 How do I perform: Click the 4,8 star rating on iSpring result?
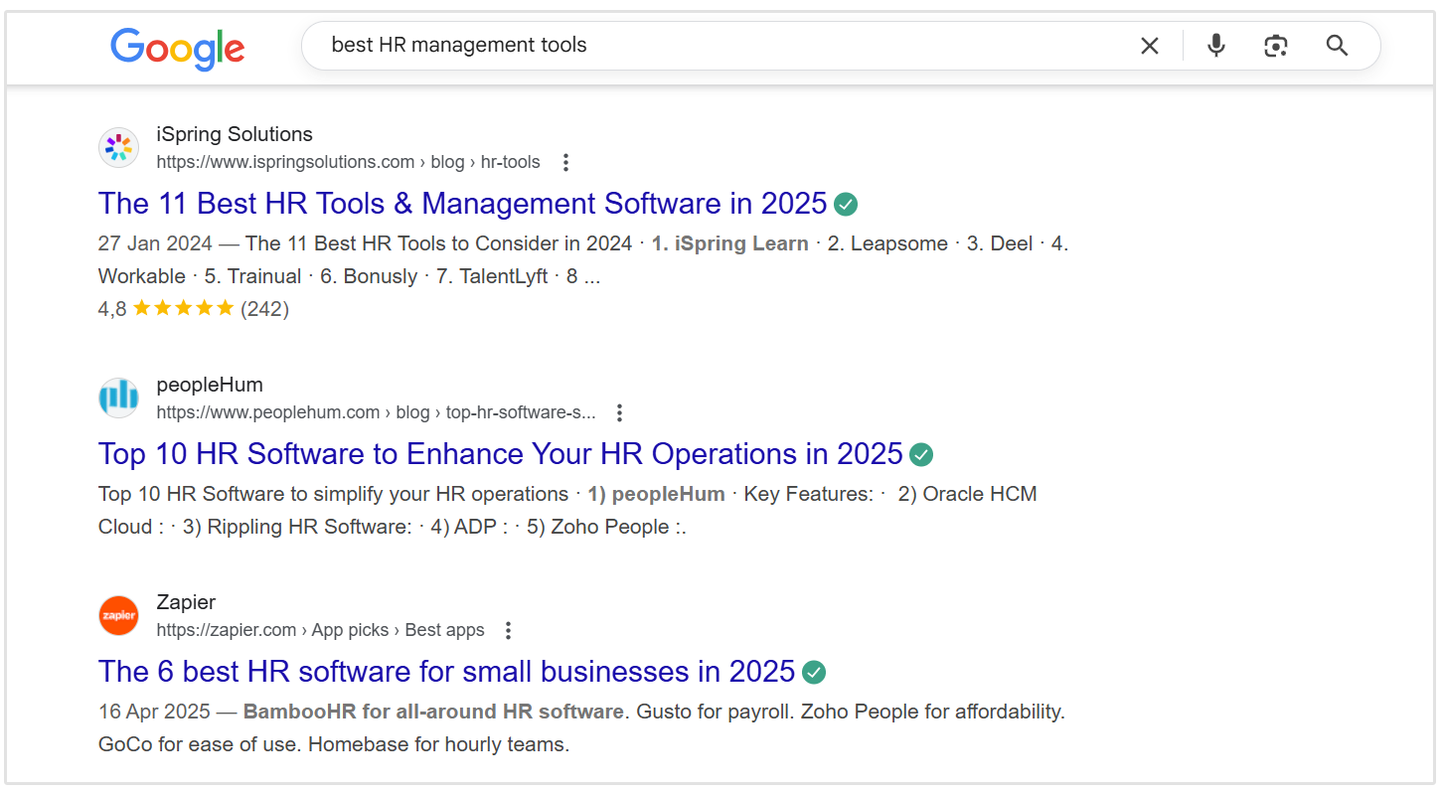tap(149, 308)
